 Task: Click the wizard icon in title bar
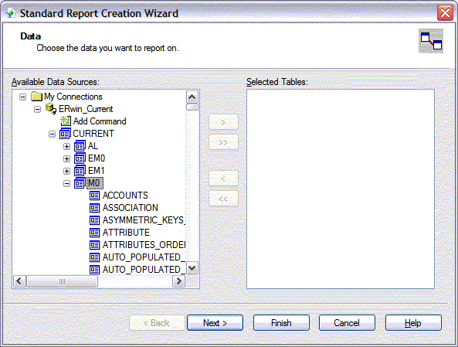(11, 13)
